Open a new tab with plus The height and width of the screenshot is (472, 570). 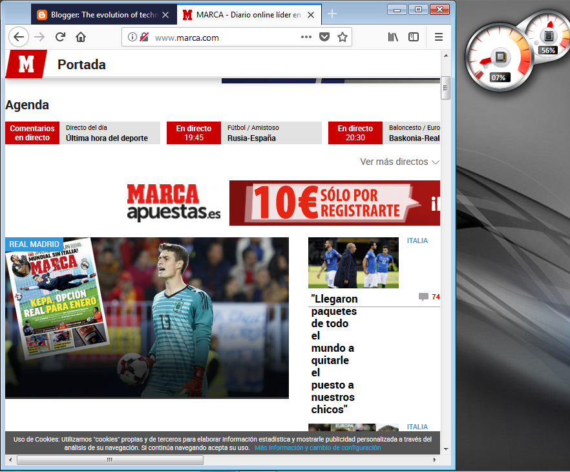tap(332, 14)
